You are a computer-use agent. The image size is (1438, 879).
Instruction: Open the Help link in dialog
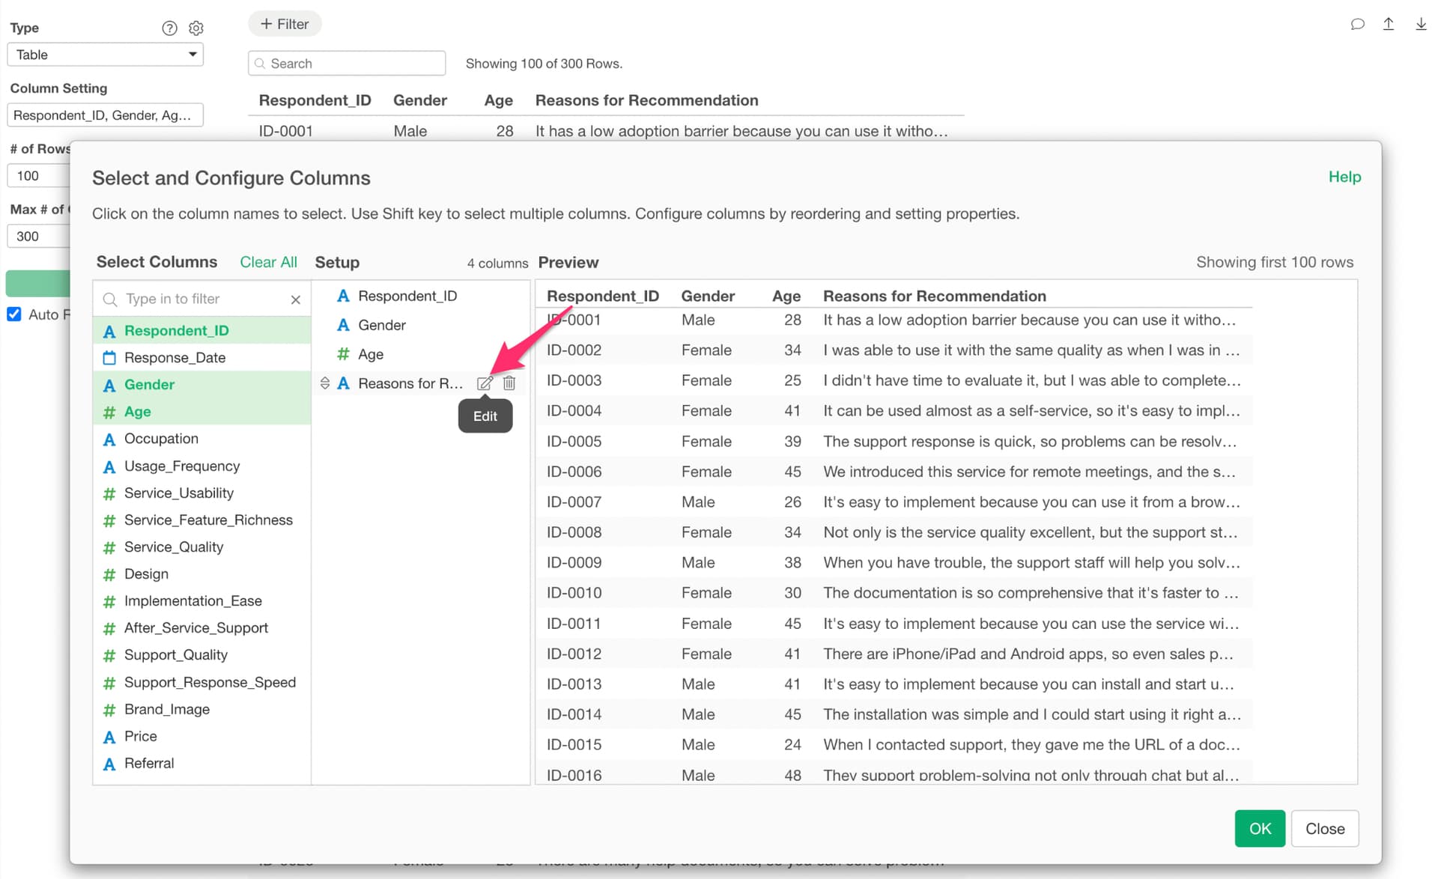(x=1344, y=177)
